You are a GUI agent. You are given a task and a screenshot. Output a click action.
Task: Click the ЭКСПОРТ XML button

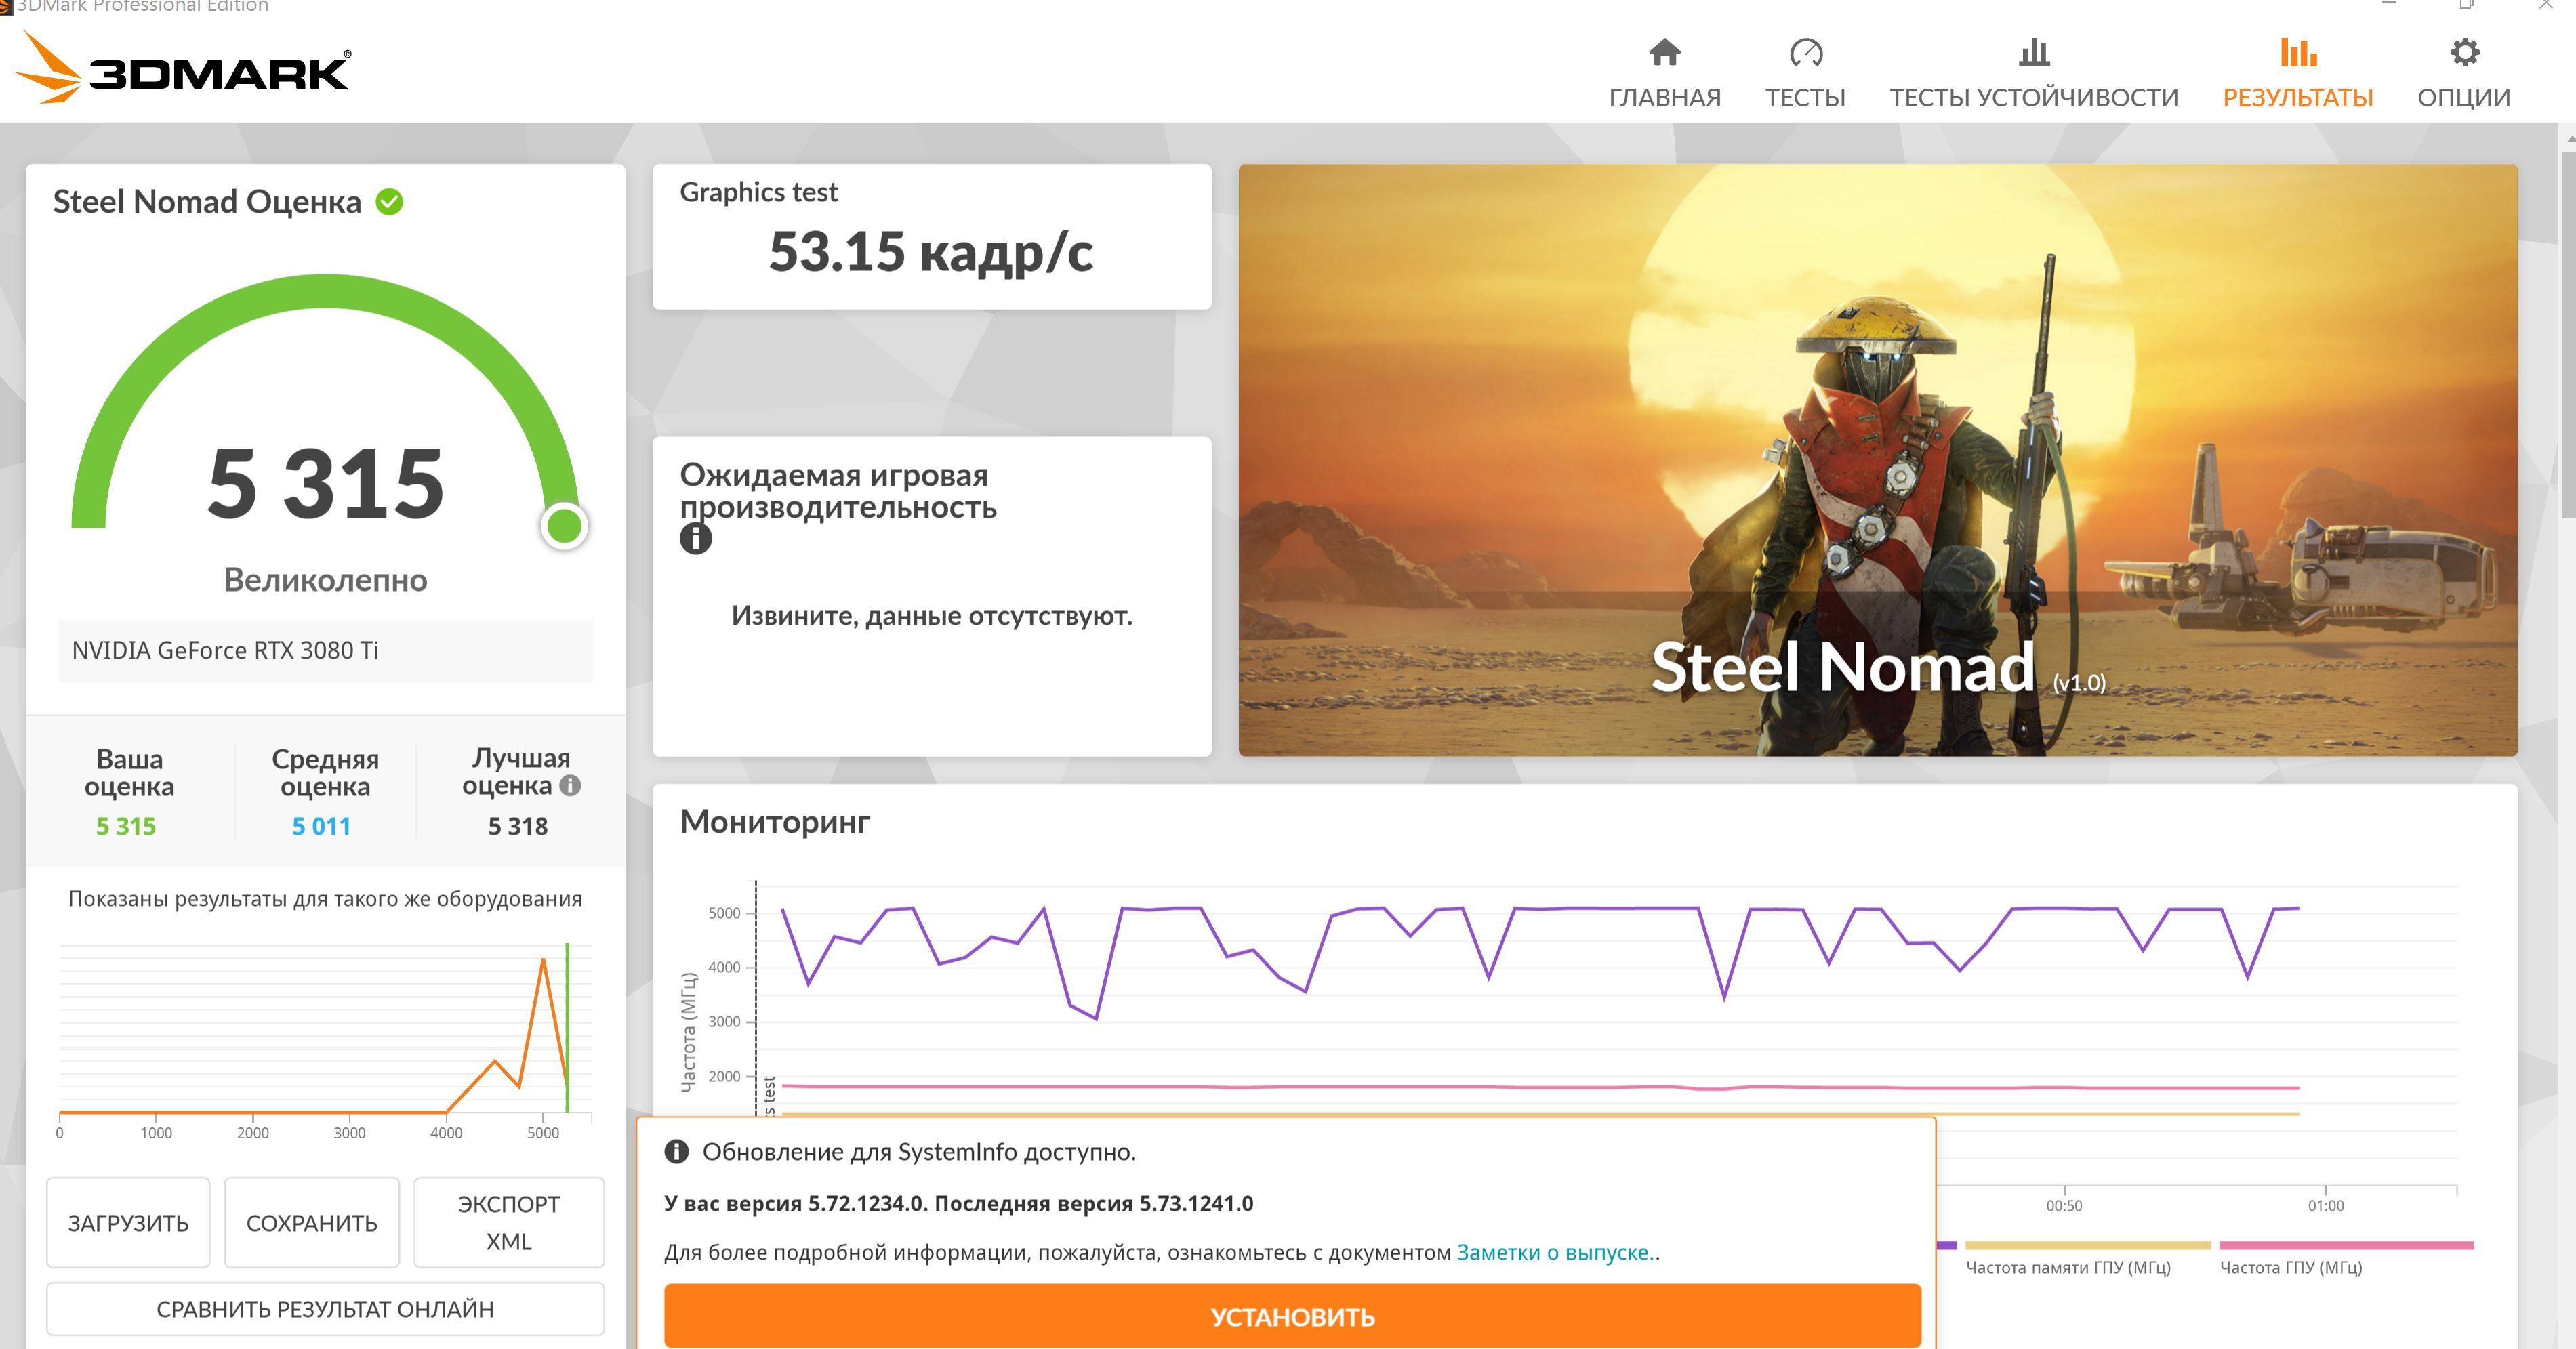pos(508,1223)
